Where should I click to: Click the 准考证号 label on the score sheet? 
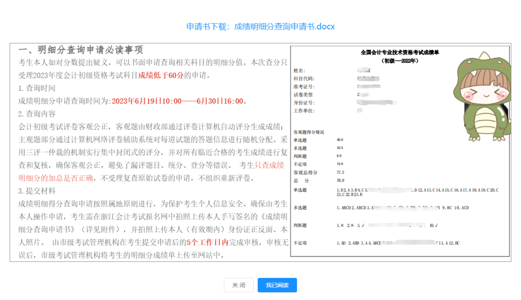coord(303,86)
